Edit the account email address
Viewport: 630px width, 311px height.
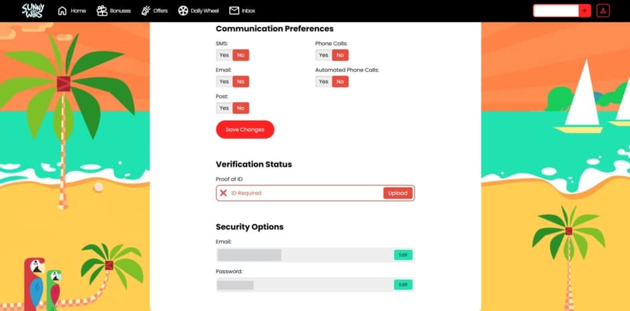coord(402,255)
